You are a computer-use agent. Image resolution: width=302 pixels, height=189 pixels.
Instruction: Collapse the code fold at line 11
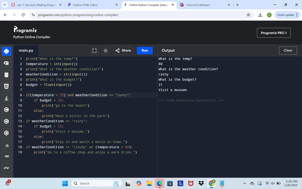[x=24, y=111]
